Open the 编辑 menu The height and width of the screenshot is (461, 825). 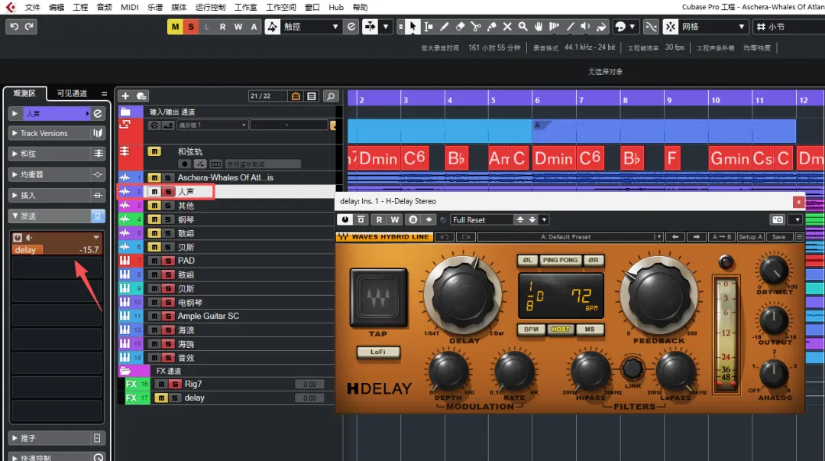point(57,7)
